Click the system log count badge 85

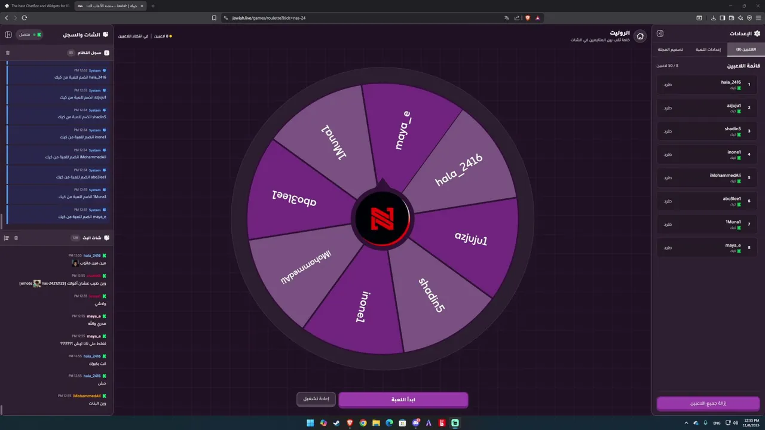(x=71, y=53)
